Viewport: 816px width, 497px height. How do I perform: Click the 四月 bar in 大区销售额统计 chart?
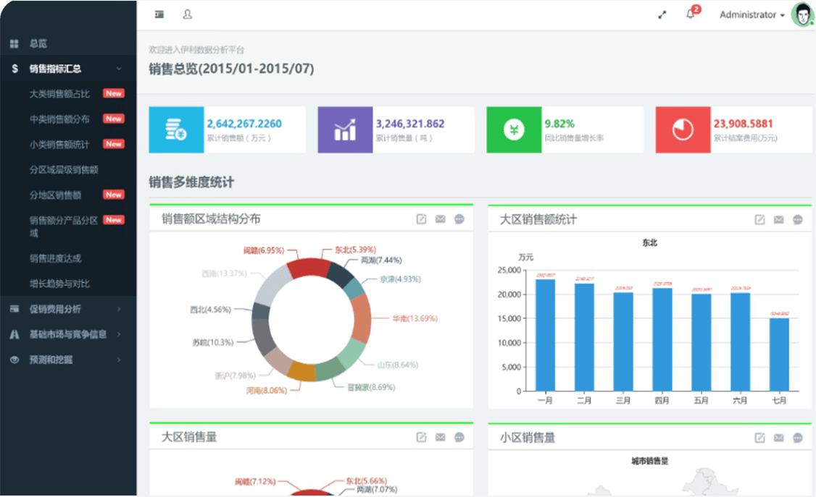pos(662,339)
